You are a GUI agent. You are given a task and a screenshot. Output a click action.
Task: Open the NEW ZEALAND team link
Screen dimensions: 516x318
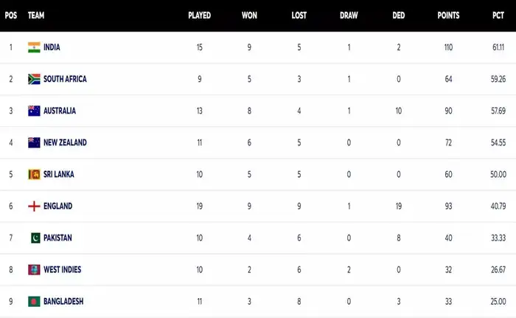click(x=66, y=142)
